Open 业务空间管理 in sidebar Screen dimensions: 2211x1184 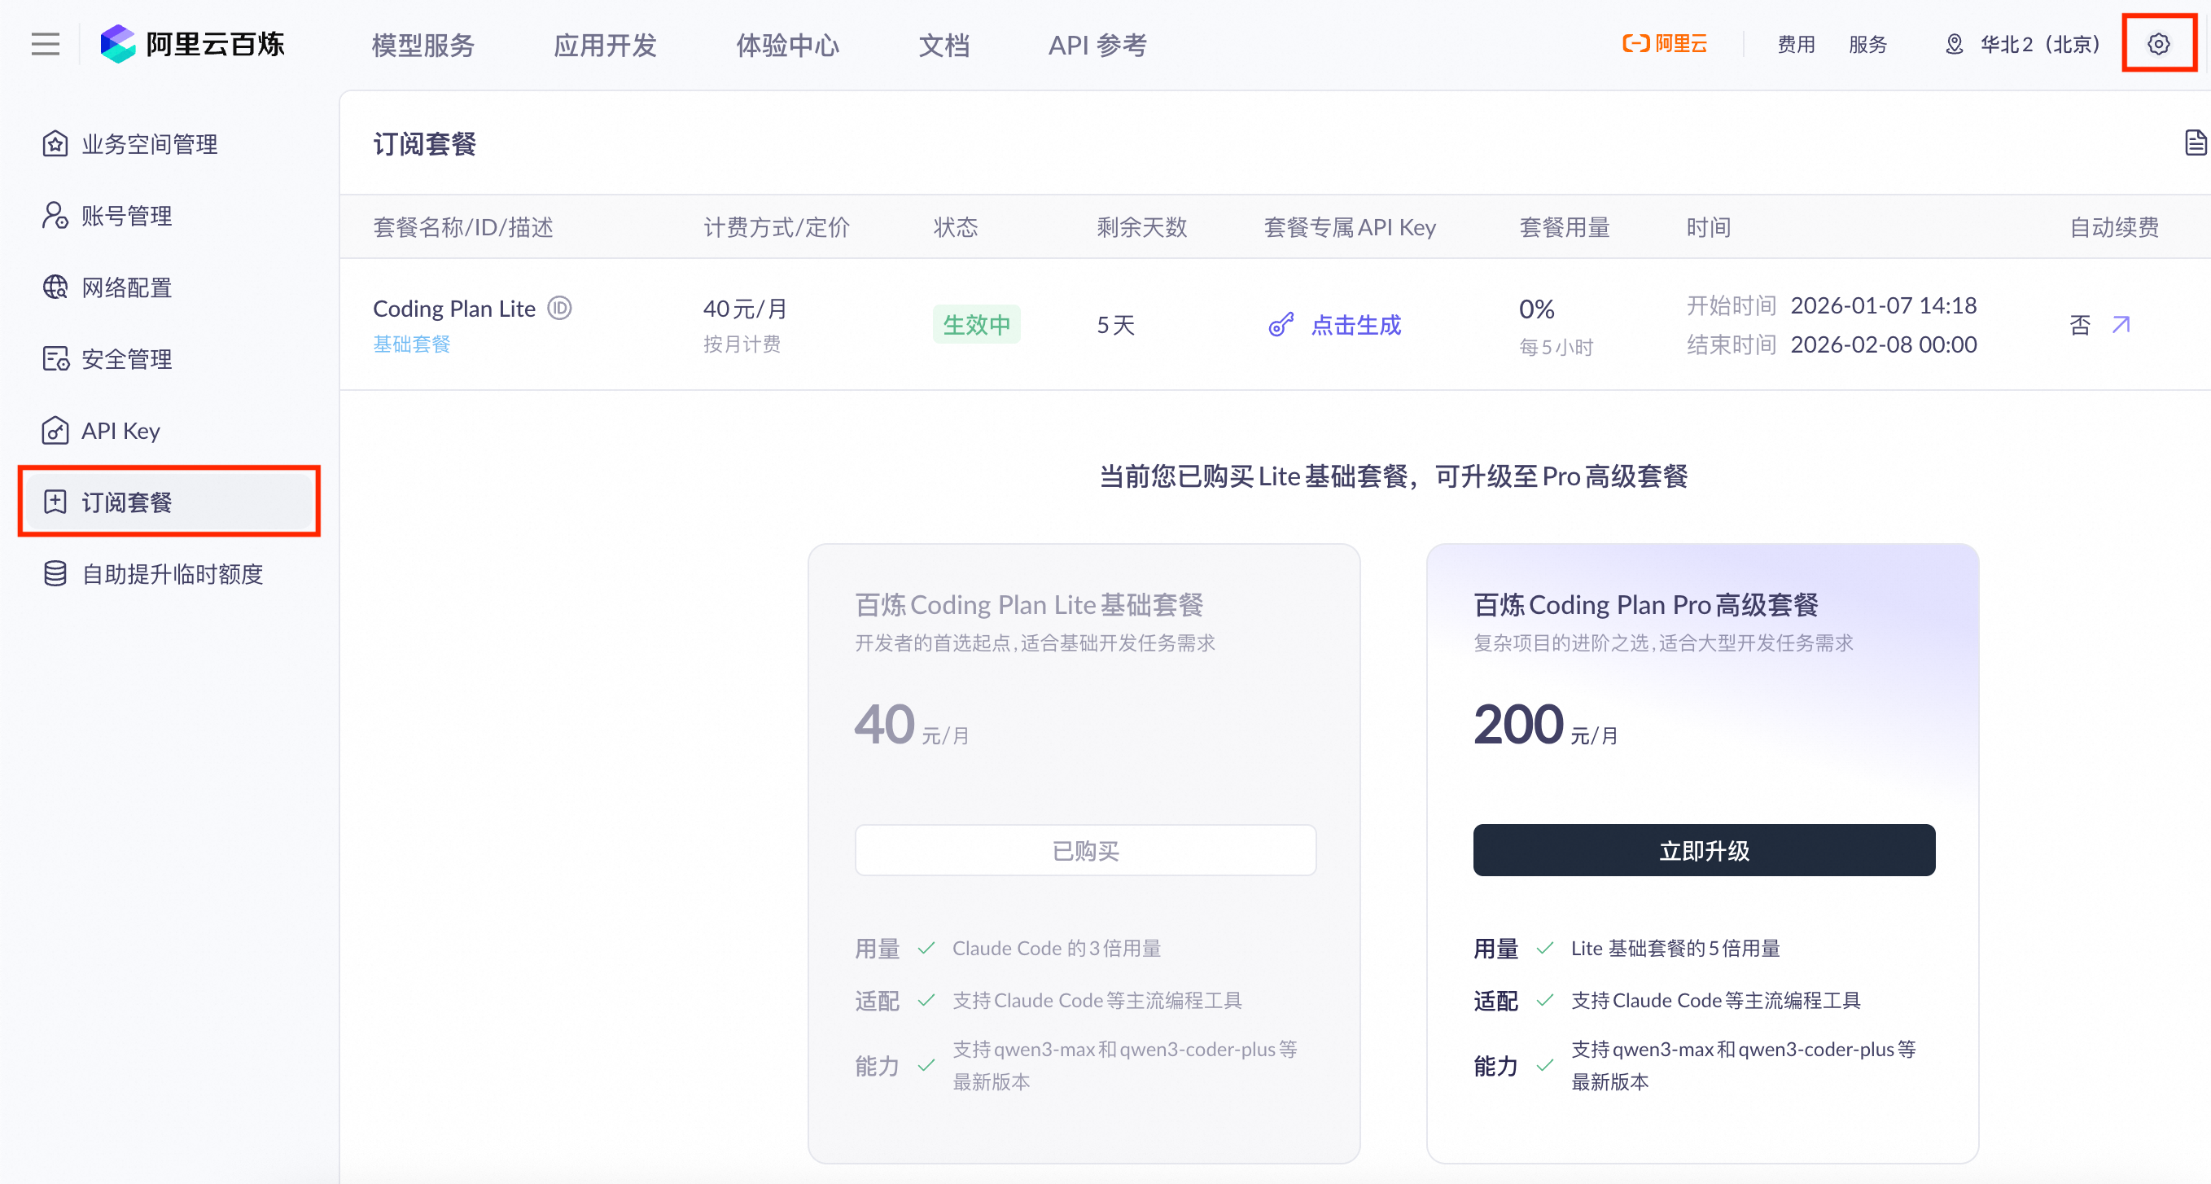(149, 143)
